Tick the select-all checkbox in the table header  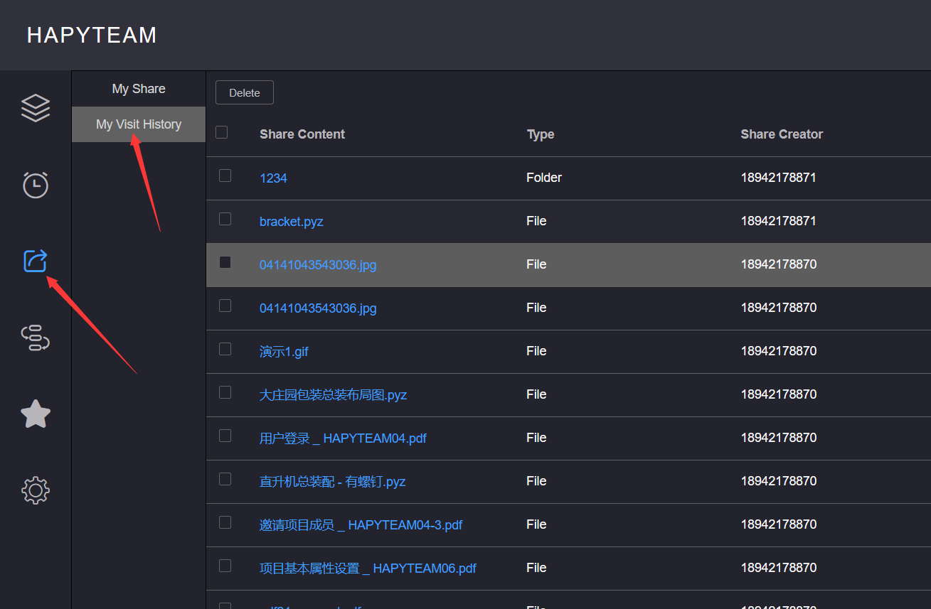click(222, 132)
